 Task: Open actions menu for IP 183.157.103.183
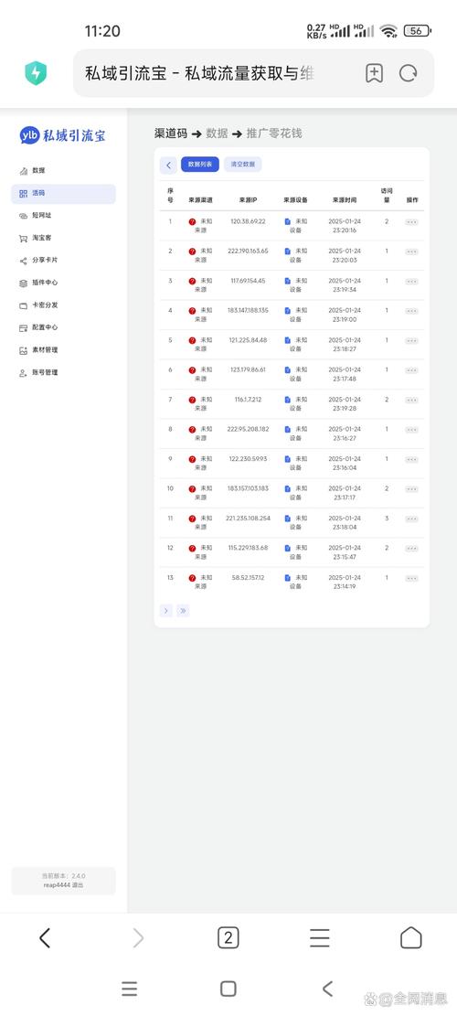411,490
